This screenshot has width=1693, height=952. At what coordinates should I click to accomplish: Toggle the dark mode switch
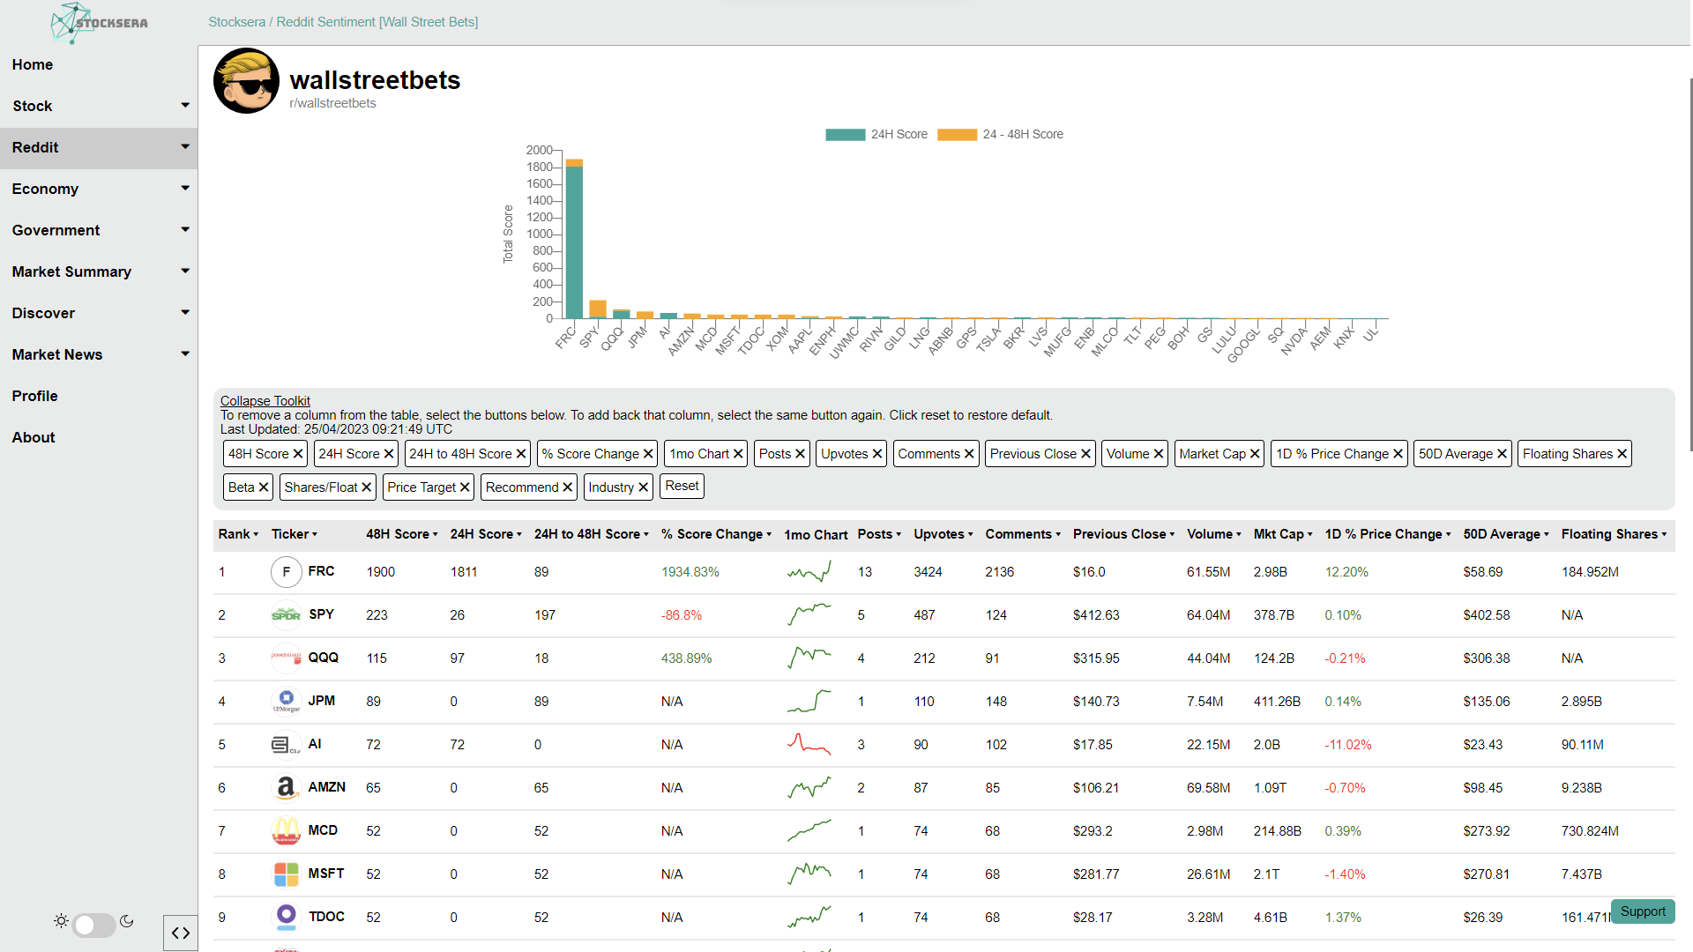pyautogui.click(x=94, y=925)
